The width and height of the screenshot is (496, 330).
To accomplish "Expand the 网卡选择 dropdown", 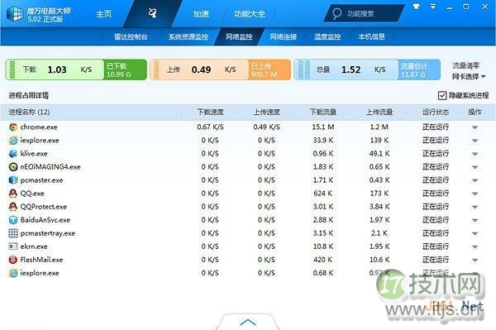I will point(469,77).
